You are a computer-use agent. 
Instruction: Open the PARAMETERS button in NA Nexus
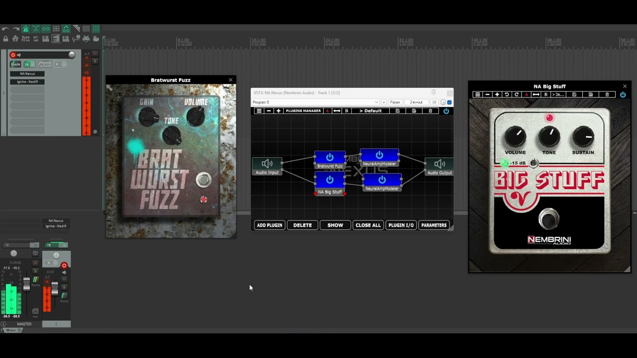[x=434, y=225]
